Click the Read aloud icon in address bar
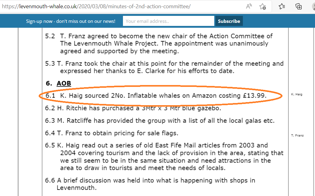Image resolution: width=315 pixels, height=196 pixels. click(x=249, y=6)
